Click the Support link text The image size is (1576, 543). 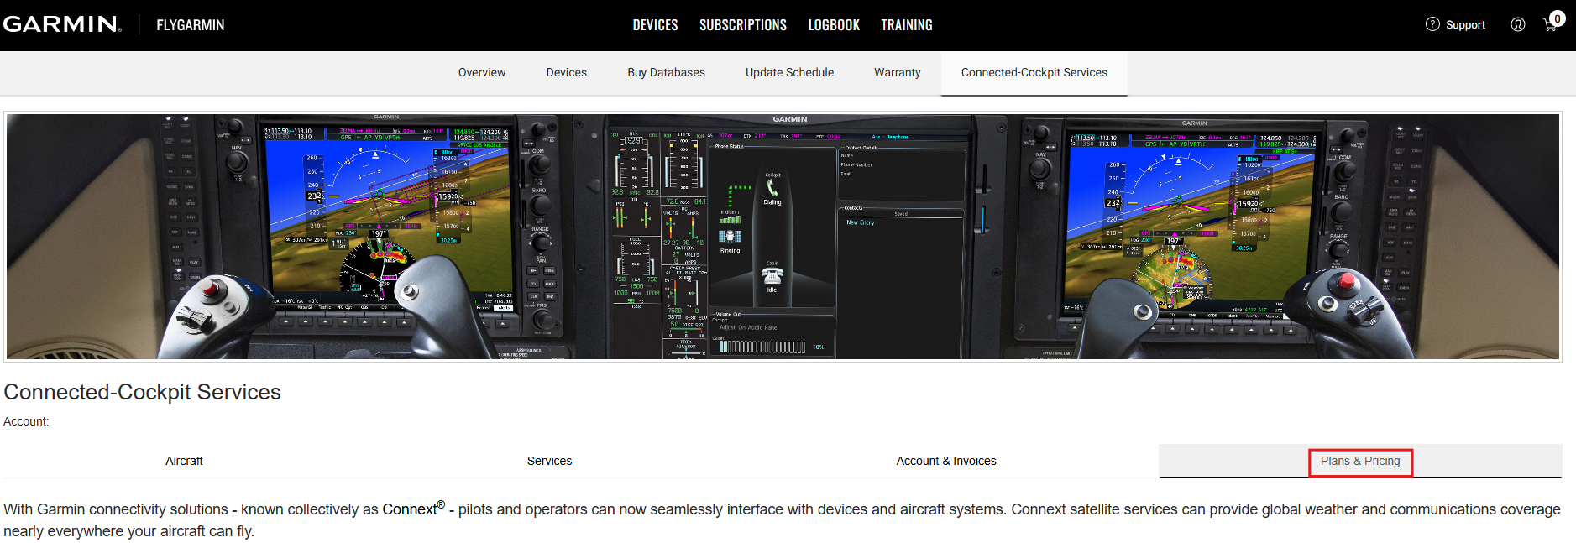tap(1465, 25)
